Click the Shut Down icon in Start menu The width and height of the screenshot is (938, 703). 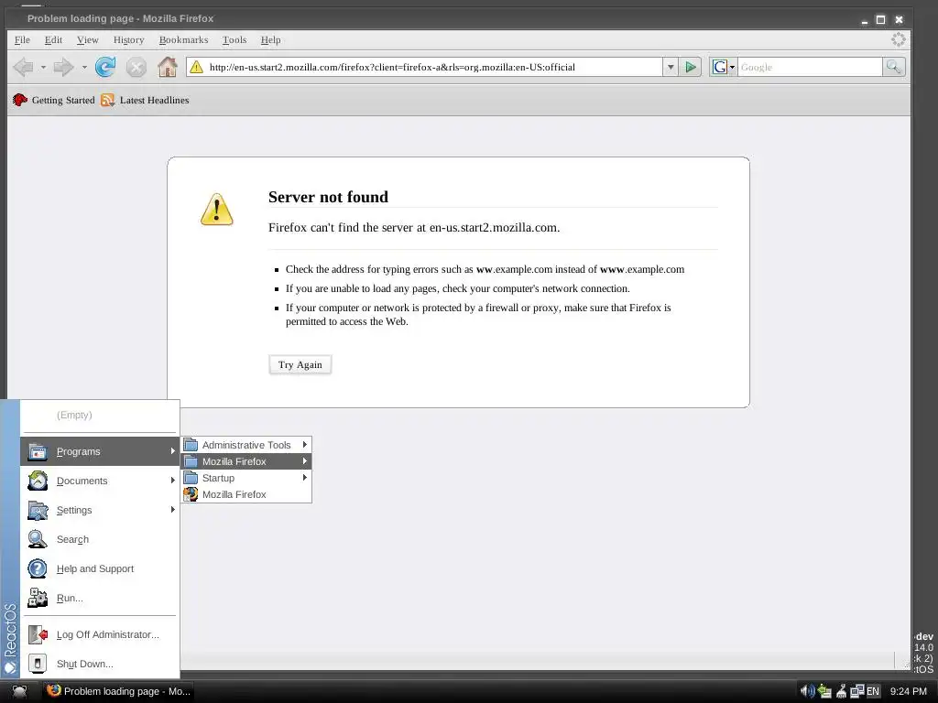coord(37,664)
